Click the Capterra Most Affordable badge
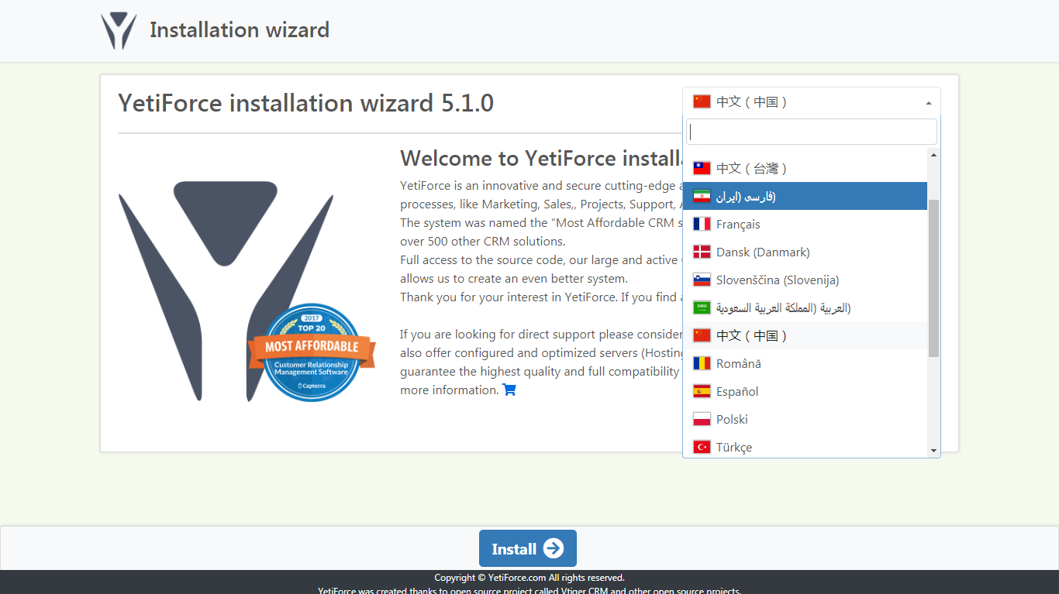 coord(312,352)
